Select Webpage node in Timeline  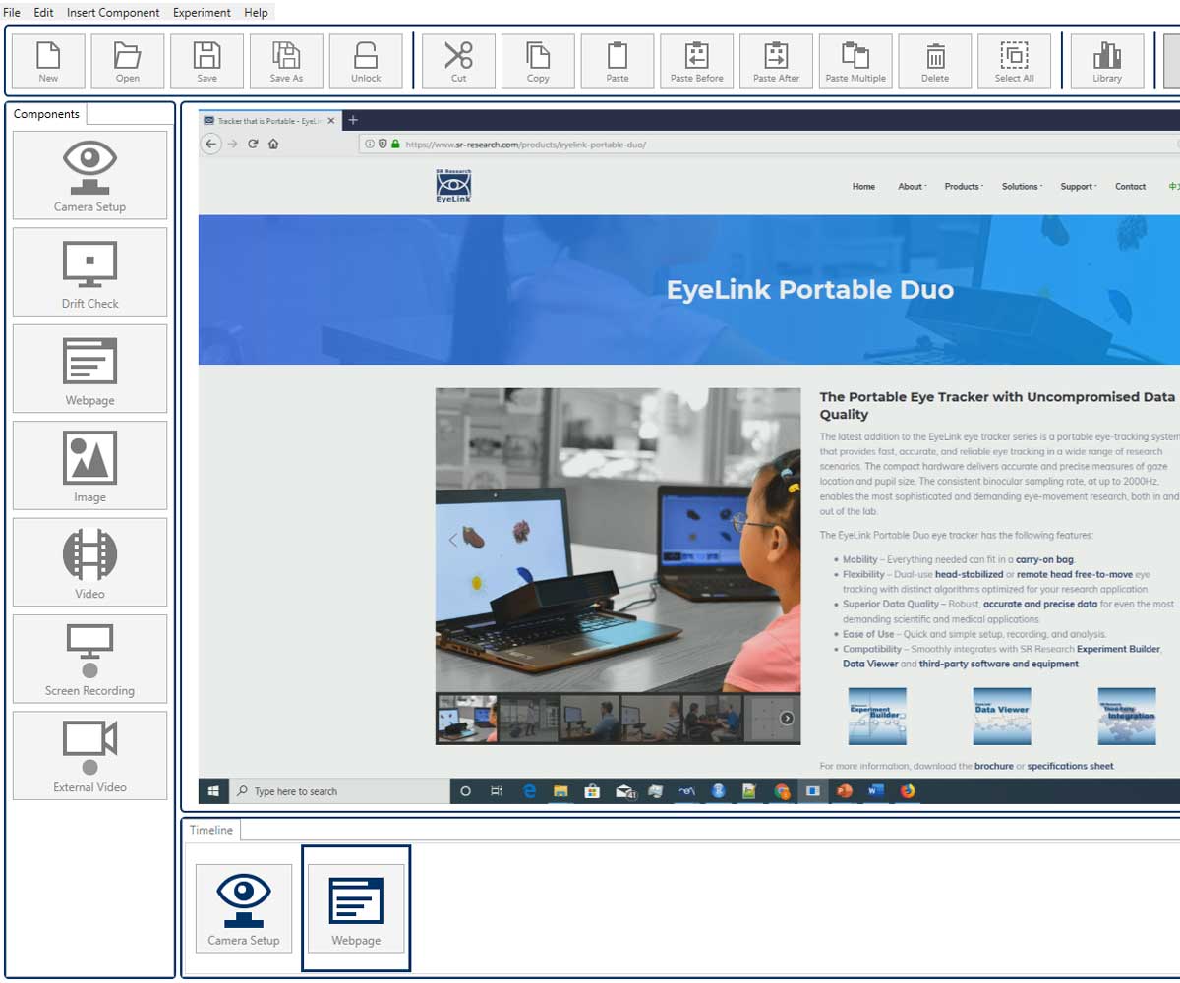tap(356, 908)
